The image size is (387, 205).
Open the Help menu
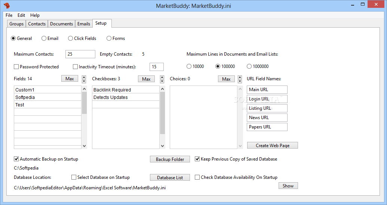coord(35,15)
